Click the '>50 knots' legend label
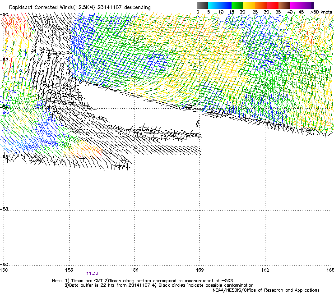The width and height of the screenshot is (334, 293). coord(321,12)
